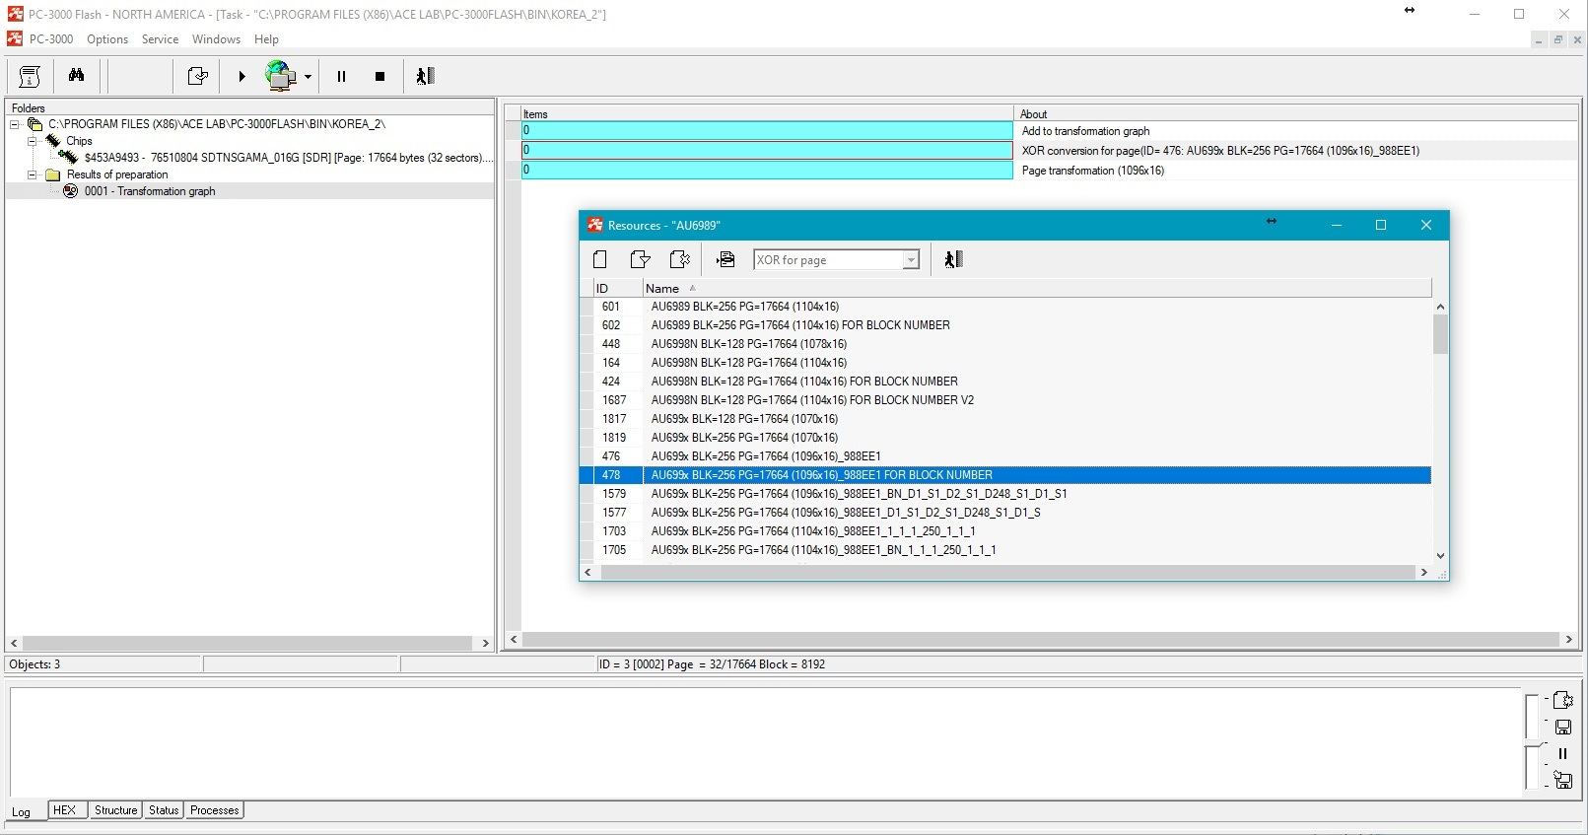Select resource row ID 448
Image resolution: width=1588 pixels, height=835 pixels.
[1005, 344]
